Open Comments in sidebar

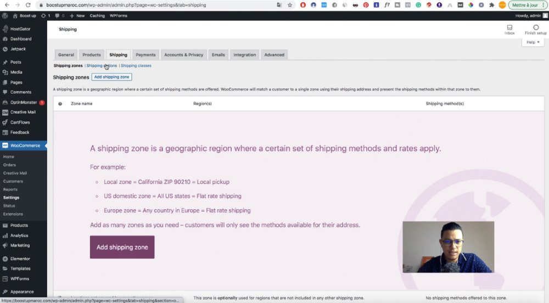click(21, 92)
